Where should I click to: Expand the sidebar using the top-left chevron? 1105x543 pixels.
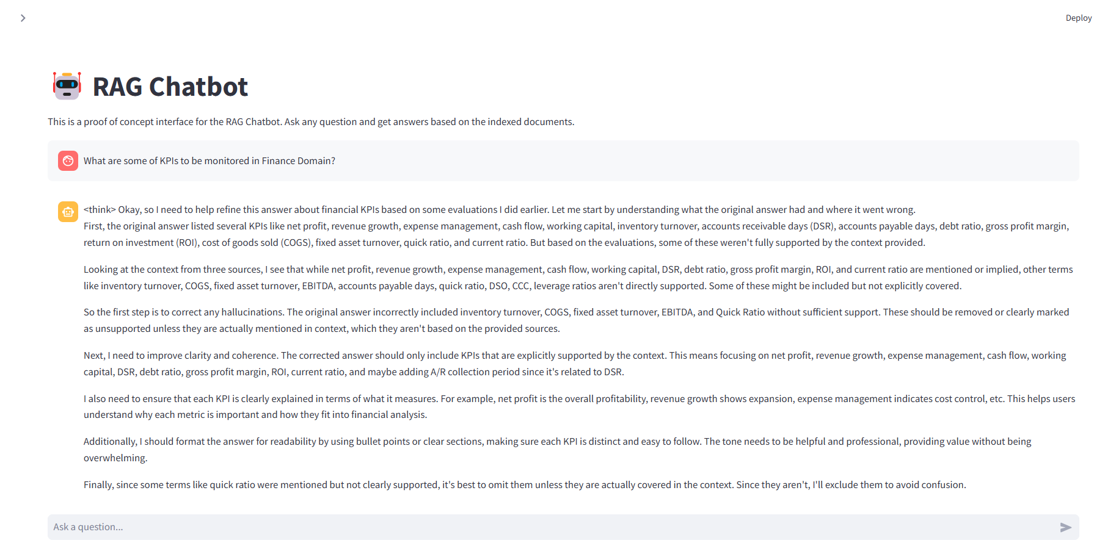point(23,18)
